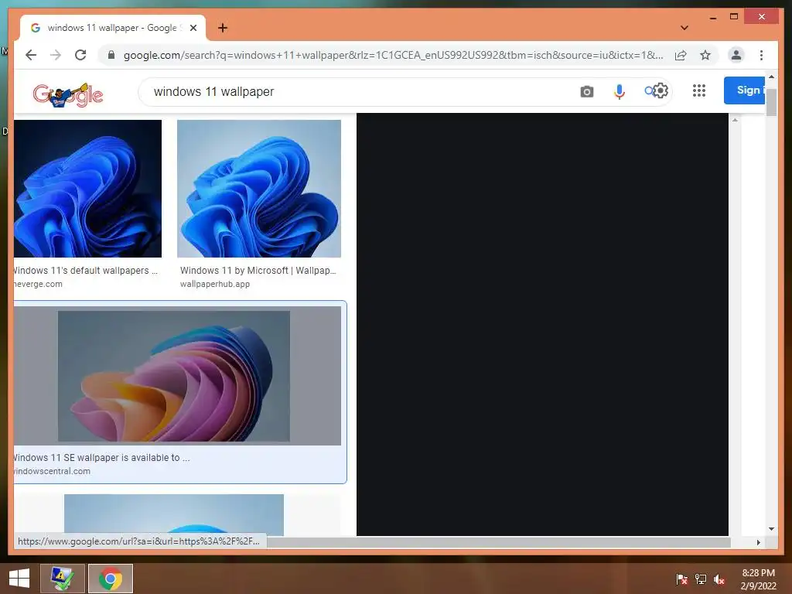Start voice search with the microphone icon

[620, 91]
